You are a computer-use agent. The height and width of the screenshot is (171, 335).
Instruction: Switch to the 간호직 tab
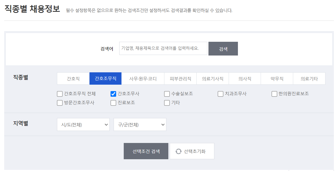[x=73, y=78]
